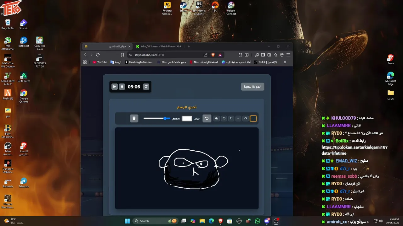The height and width of the screenshot is (226, 403).
Task: Open Discord from the taskbar
Action: coord(267,221)
